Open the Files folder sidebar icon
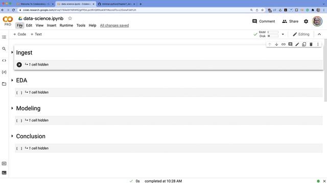This screenshot has width=327, height=183. [4, 84]
